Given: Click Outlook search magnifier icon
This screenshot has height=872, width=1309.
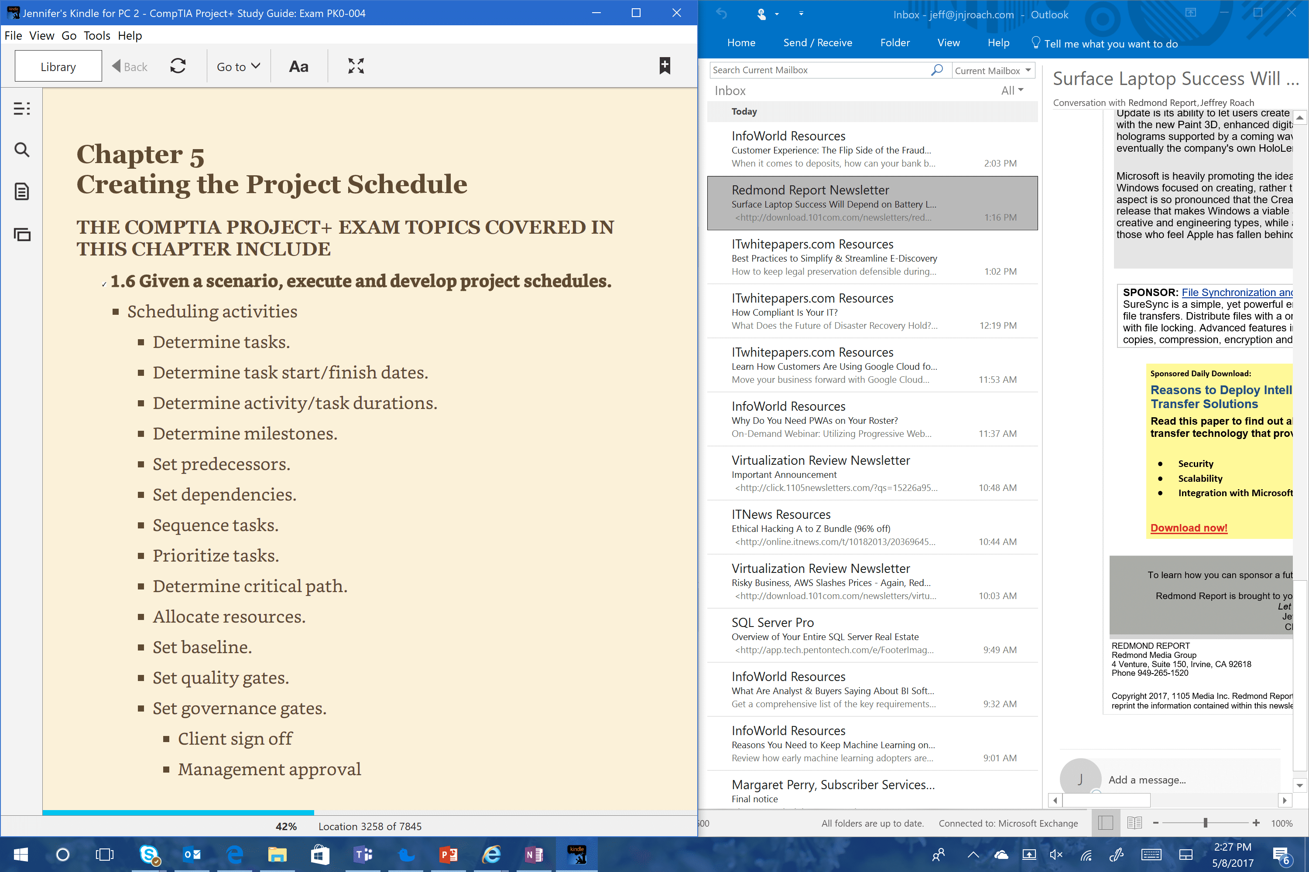Looking at the screenshot, I should (x=937, y=70).
